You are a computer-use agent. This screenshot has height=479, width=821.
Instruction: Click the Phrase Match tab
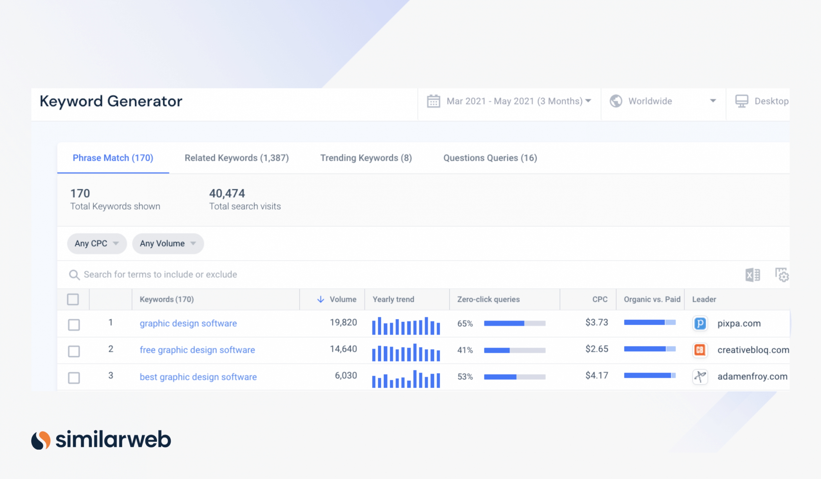(112, 158)
